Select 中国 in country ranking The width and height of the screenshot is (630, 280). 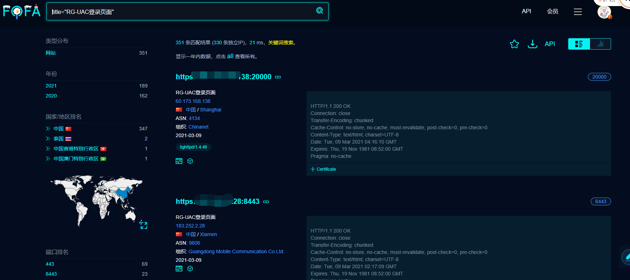point(59,129)
